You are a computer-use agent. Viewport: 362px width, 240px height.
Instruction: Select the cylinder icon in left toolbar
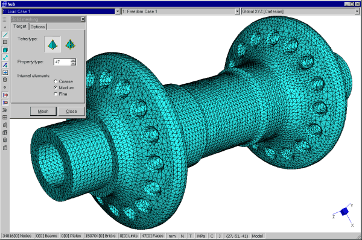click(5, 80)
